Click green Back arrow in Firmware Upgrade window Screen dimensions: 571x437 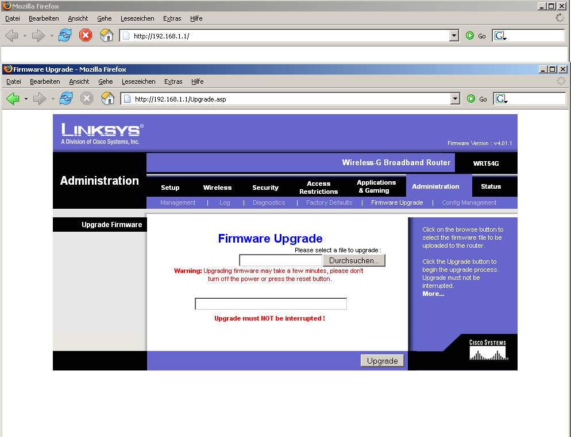click(13, 99)
